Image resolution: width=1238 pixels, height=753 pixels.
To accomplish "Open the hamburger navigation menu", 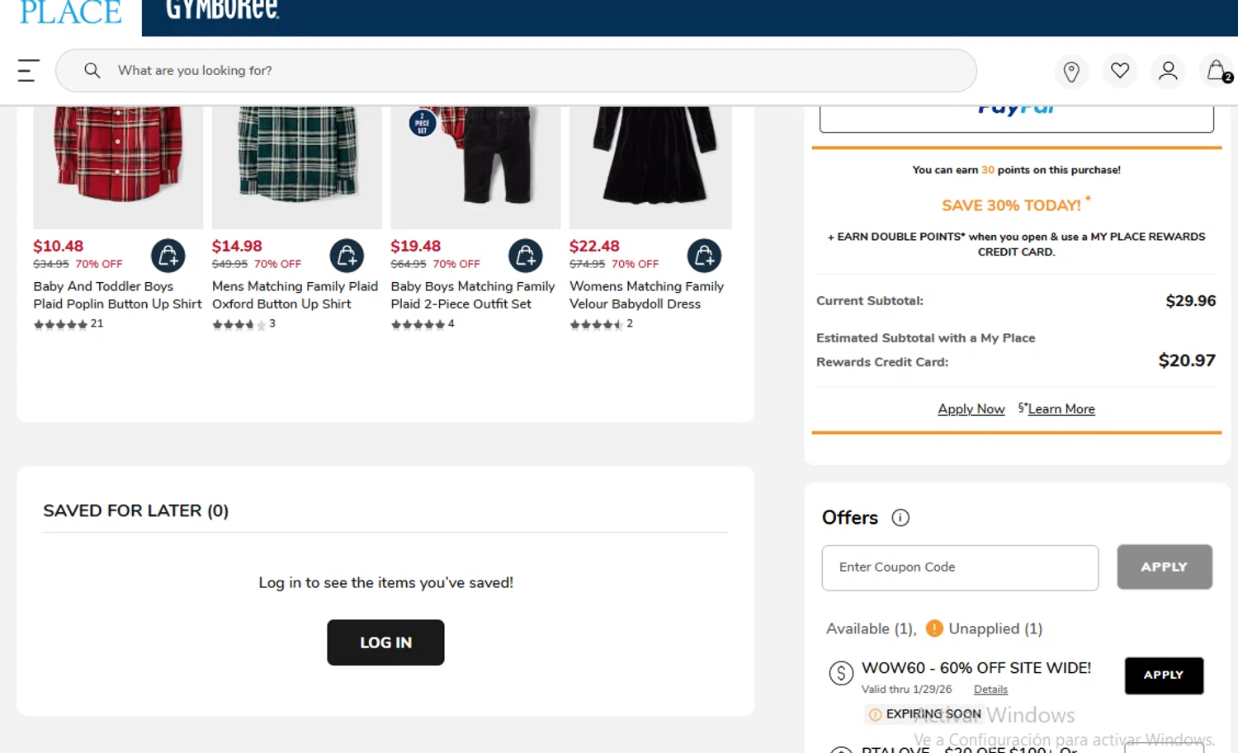I will [28, 71].
